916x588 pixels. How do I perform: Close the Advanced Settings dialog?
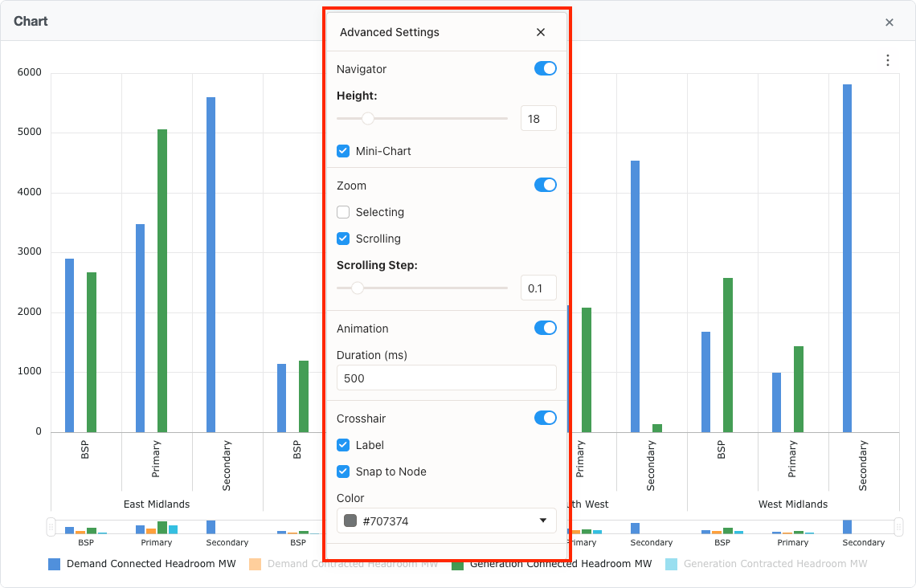(540, 32)
